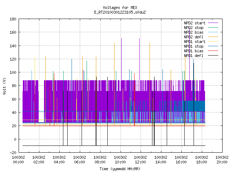Click the y-axis tick value 140
229x172 pixels.
(13, 46)
